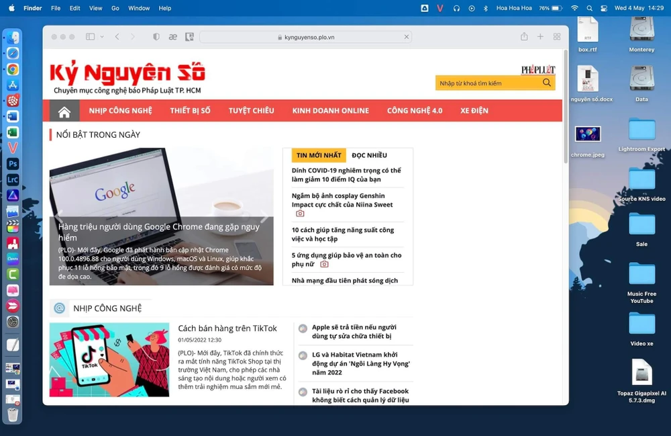The image size is (671, 436).
Task: Click the search magnifier icon on the website
Action: 547,83
